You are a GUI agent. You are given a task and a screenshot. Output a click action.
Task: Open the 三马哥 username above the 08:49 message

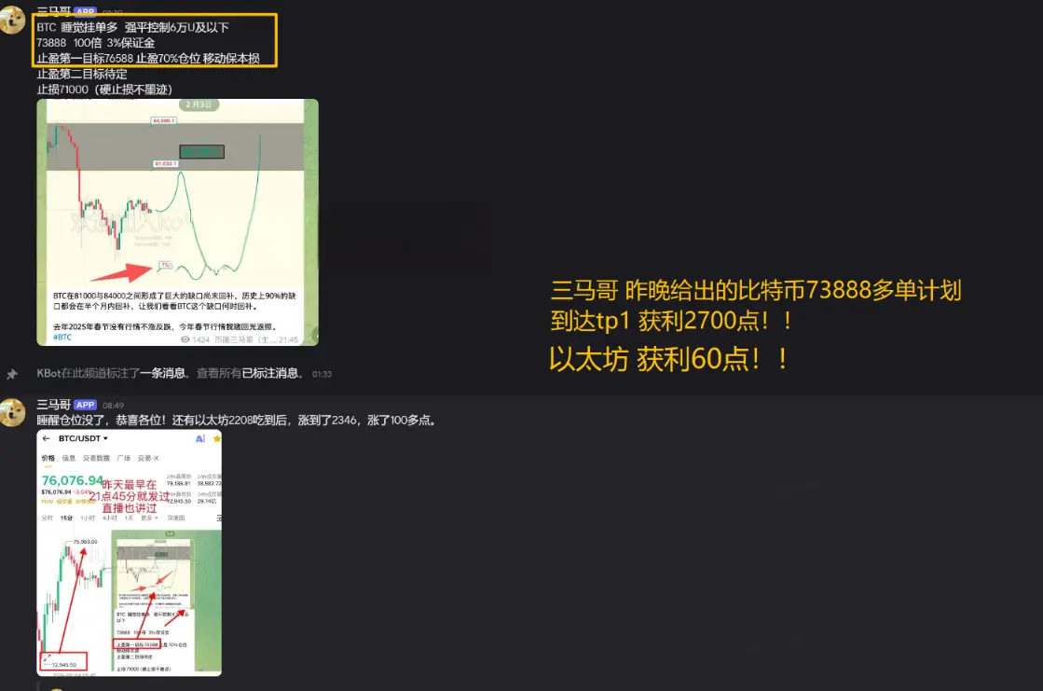pyautogui.click(x=53, y=405)
